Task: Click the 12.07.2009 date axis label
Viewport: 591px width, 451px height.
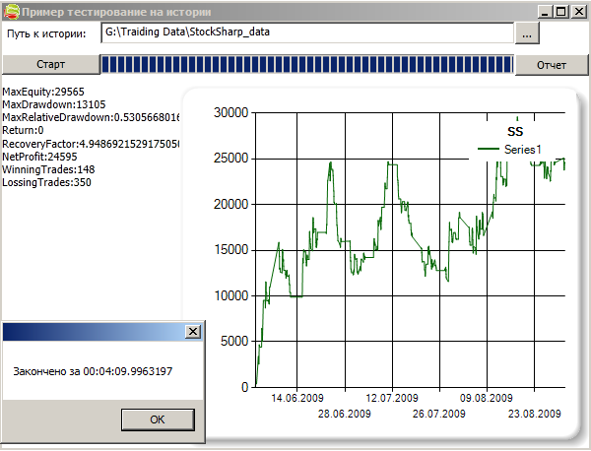Action: [392, 399]
